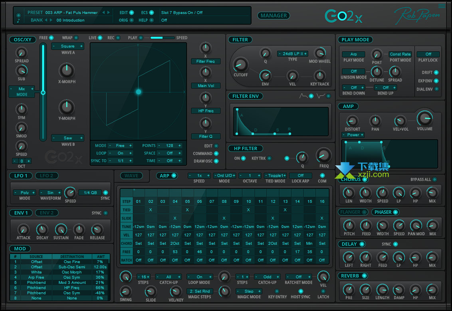Click the AMP PAN knob
452x311 pixels.
375,121
